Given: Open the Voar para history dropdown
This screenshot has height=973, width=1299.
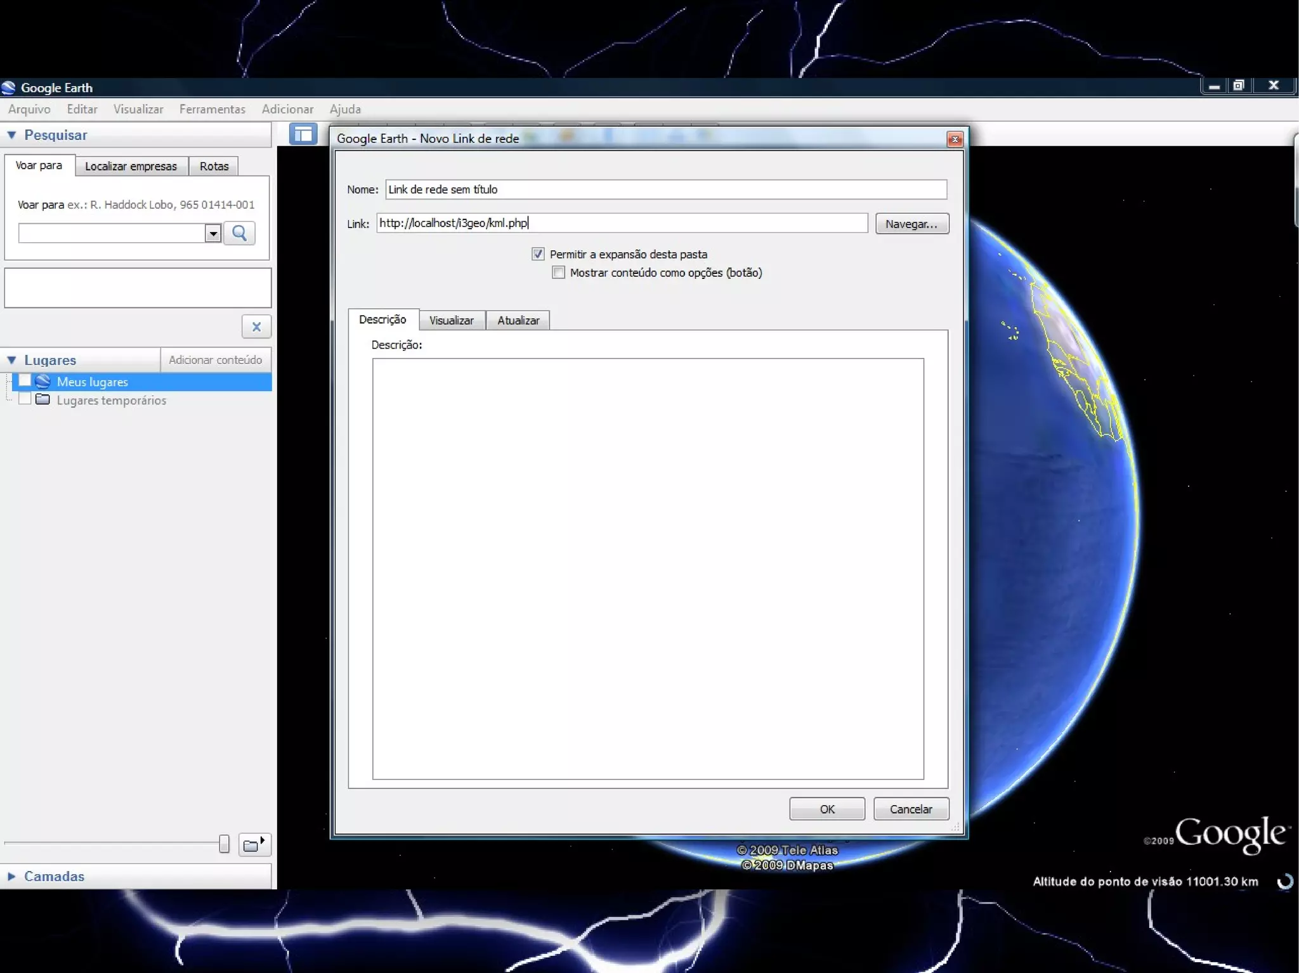Looking at the screenshot, I should (213, 233).
